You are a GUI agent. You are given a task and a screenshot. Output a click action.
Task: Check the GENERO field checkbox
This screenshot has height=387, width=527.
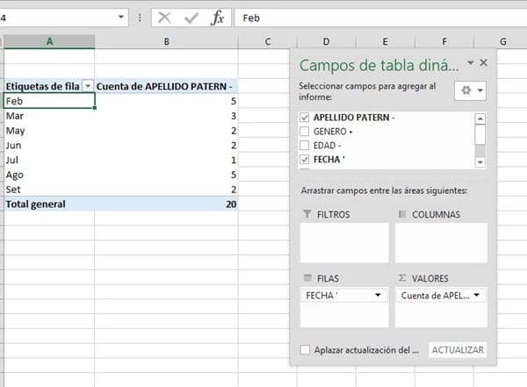305,132
